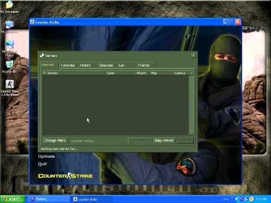Viewport: 271px width, 203px height.
Task: Click the greyed Connect button
Action: click(x=185, y=141)
